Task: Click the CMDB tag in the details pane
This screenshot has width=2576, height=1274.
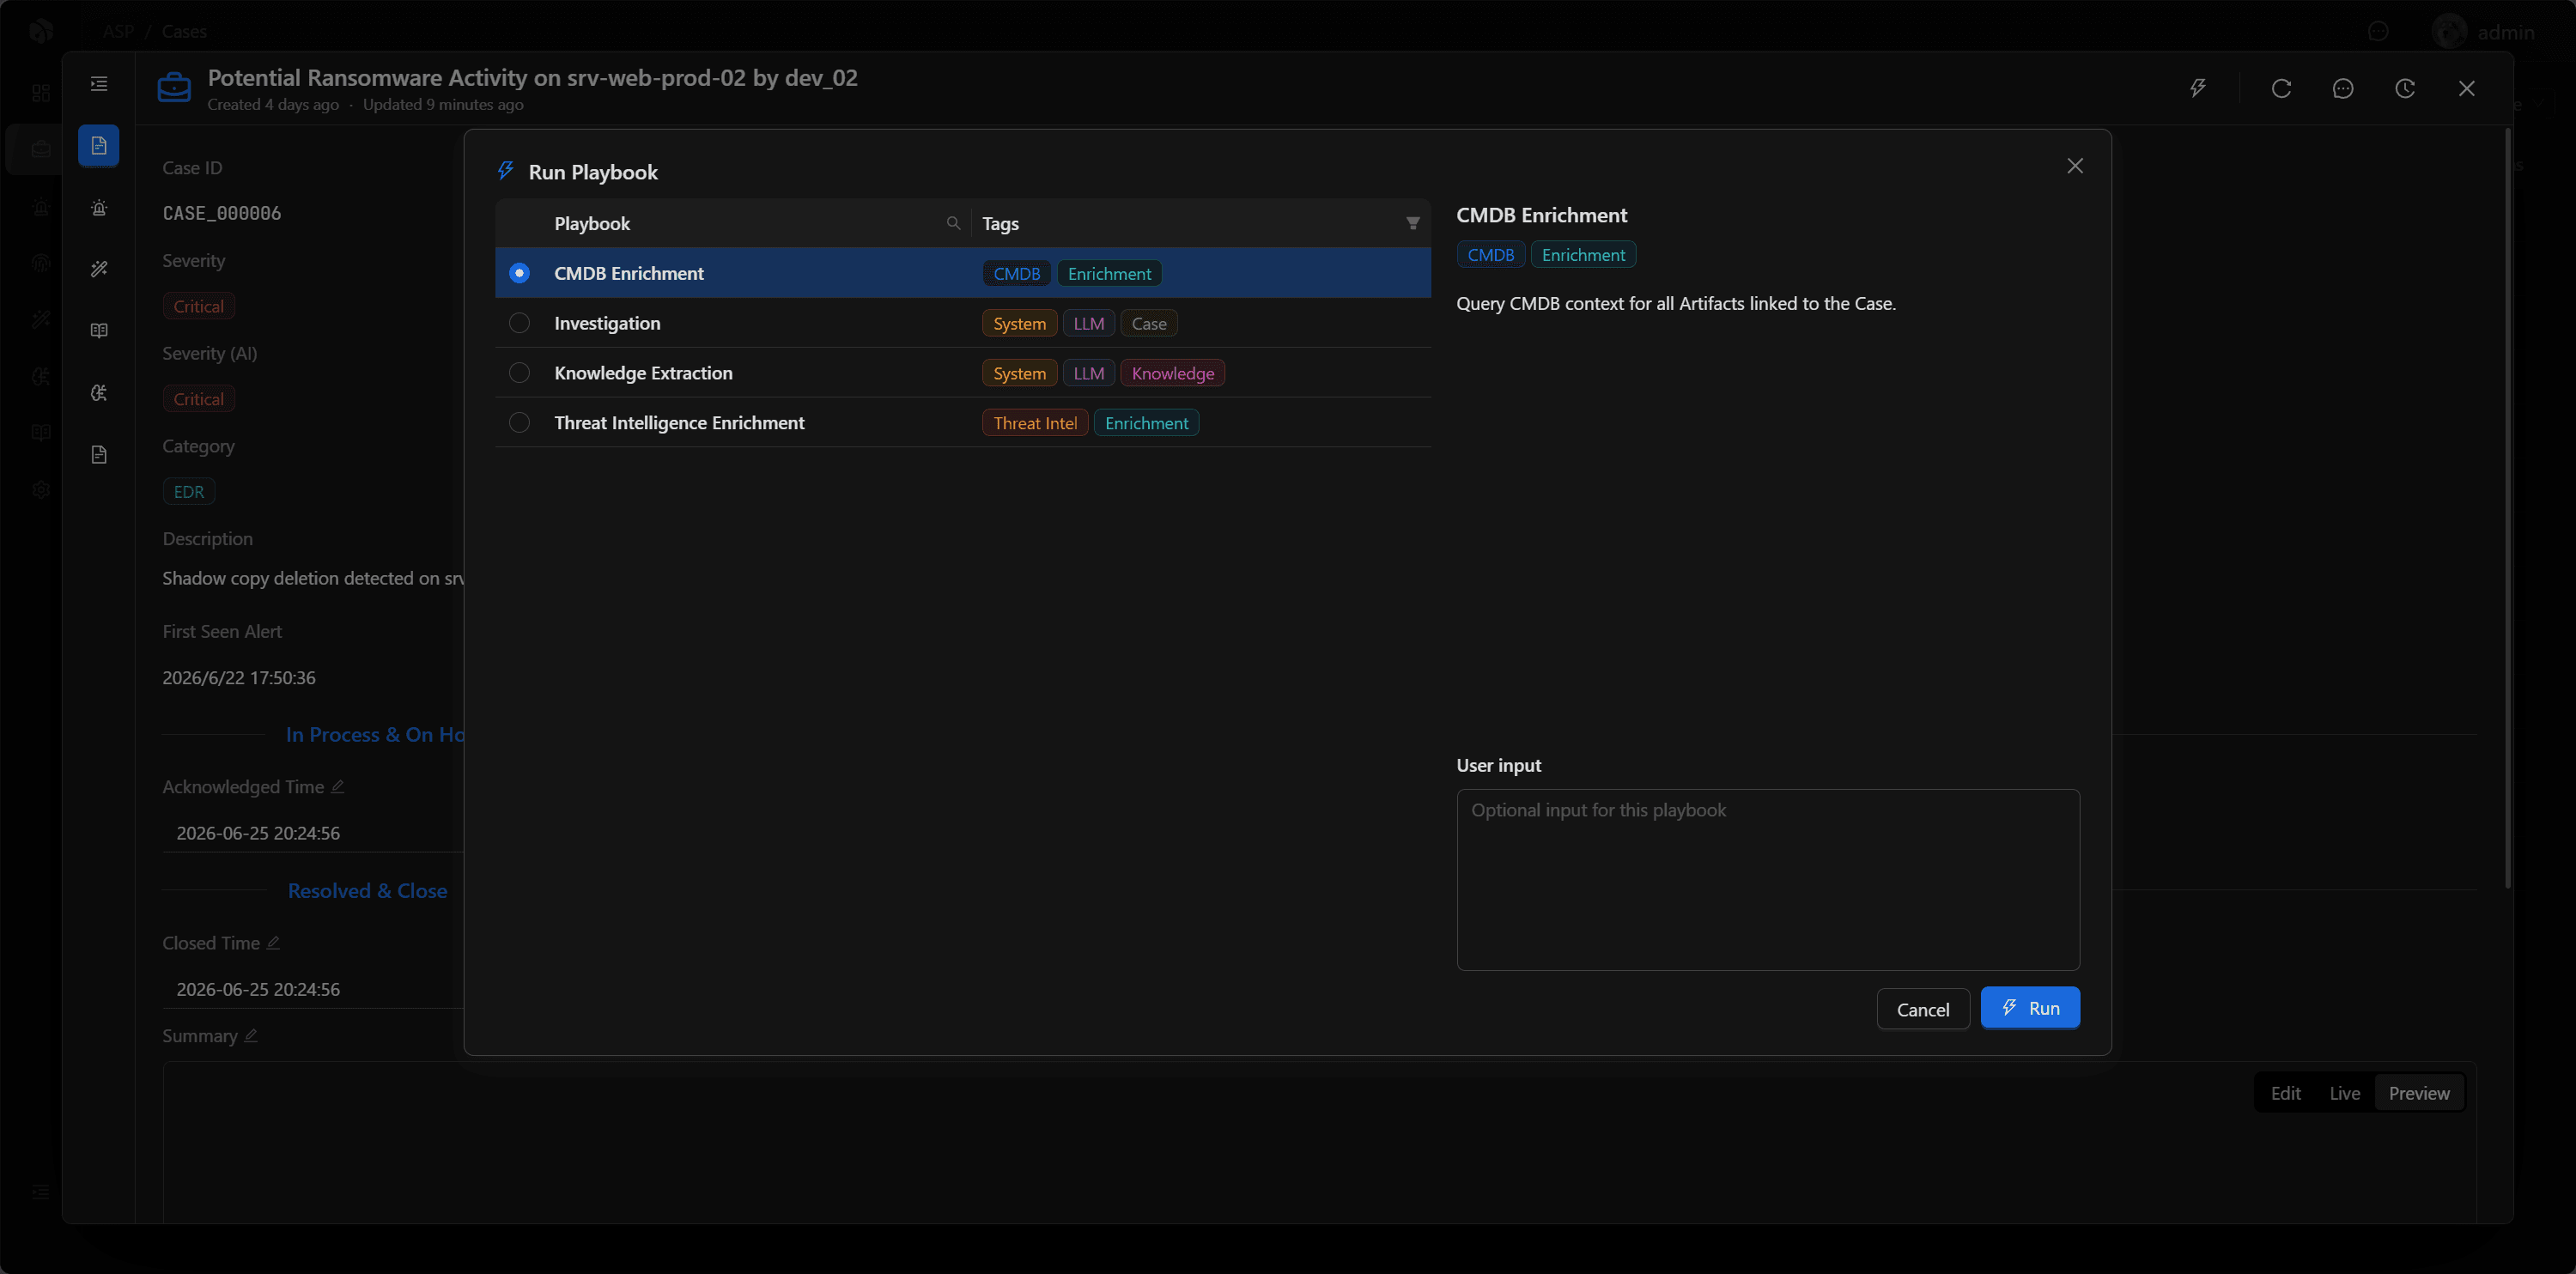Action: click(1490, 254)
